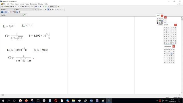183x103 pixels.
Task: Open the Boolean toolbar palette
Action: tap(13, 12)
